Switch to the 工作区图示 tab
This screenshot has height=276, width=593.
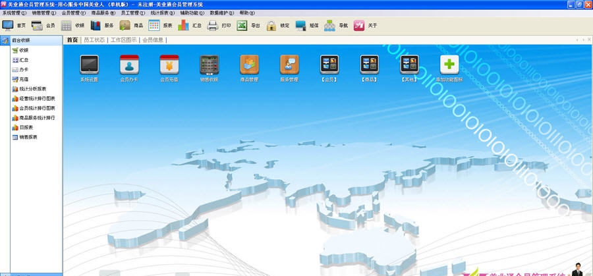click(124, 40)
